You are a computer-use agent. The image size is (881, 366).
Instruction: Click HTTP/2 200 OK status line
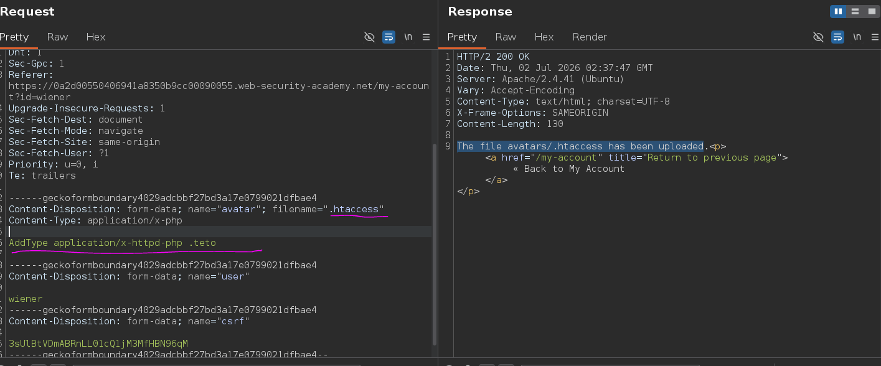tap(493, 57)
